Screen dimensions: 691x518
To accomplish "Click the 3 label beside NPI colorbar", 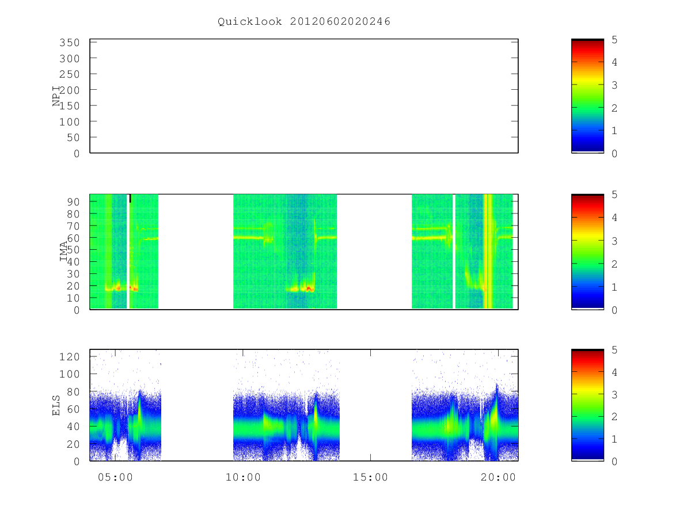I will (x=614, y=85).
